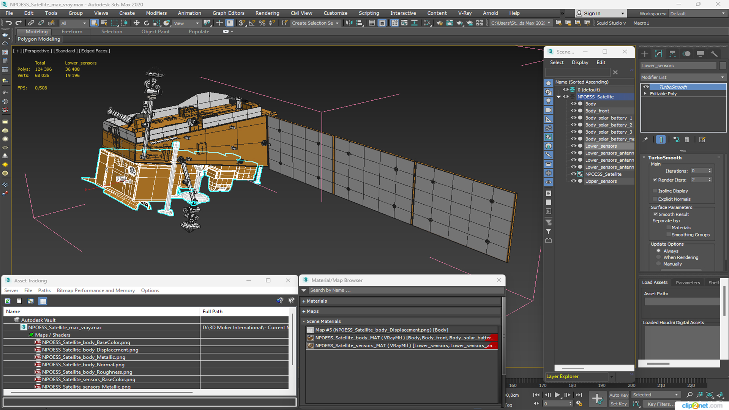Toggle TurboSmooth modifier eye in stack
Image resolution: width=729 pixels, height=410 pixels.
(646, 87)
